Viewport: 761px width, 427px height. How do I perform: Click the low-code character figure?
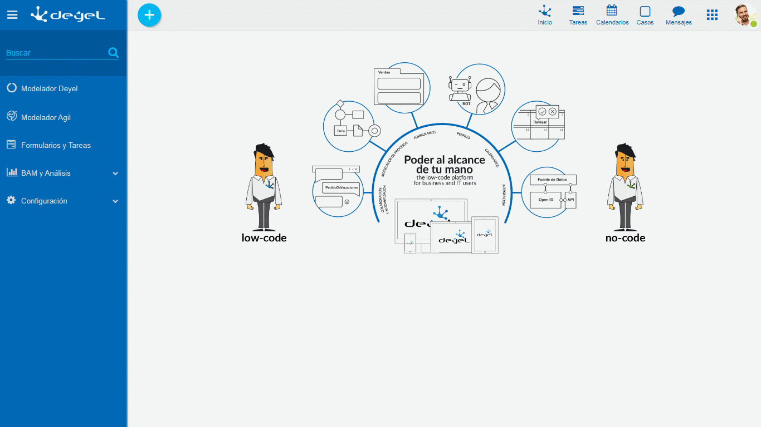264,187
